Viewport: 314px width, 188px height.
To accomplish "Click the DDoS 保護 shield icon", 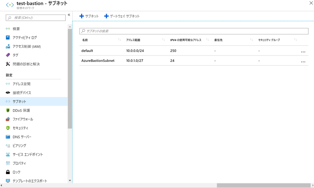I will (x=8, y=110).
